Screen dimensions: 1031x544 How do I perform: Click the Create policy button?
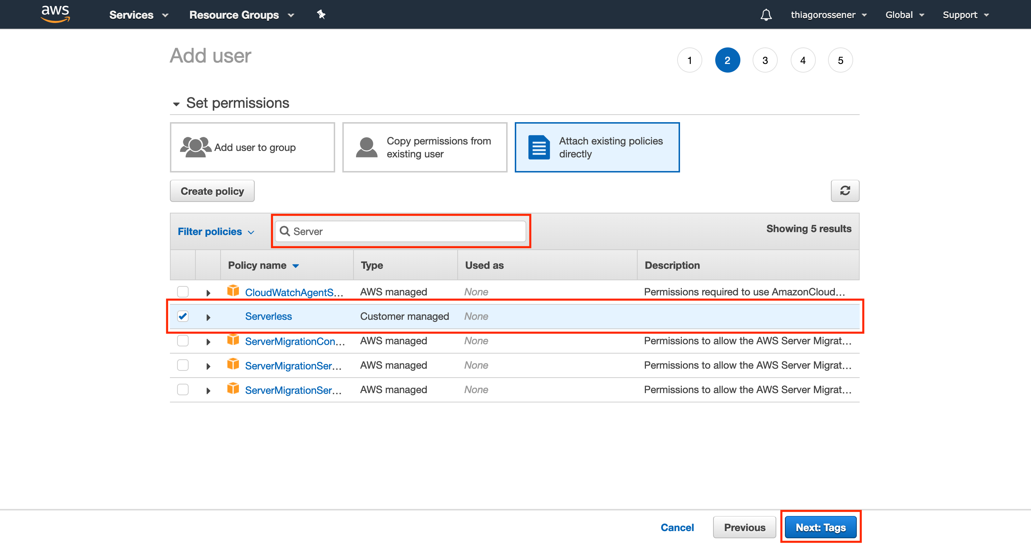(212, 191)
